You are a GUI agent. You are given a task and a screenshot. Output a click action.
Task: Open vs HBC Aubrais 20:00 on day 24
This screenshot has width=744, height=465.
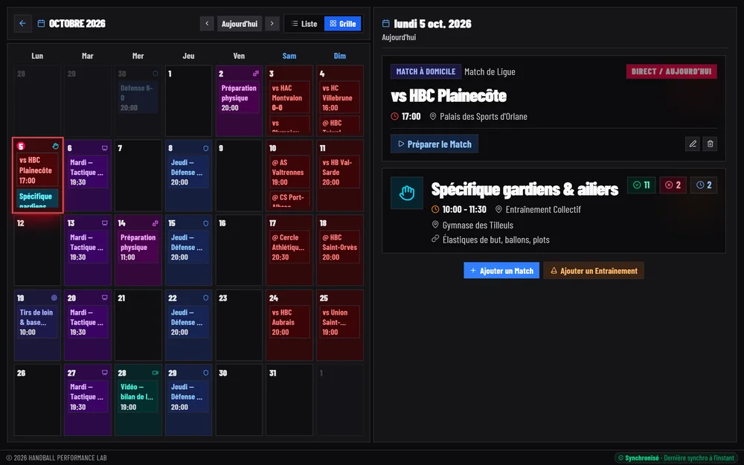(289, 322)
